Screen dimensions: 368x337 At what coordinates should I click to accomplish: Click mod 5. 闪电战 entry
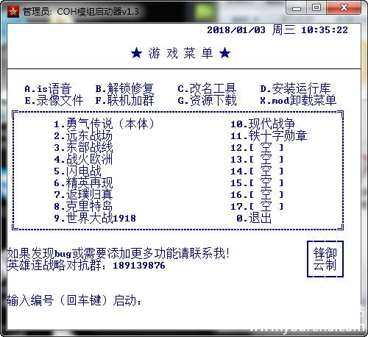coord(77,171)
